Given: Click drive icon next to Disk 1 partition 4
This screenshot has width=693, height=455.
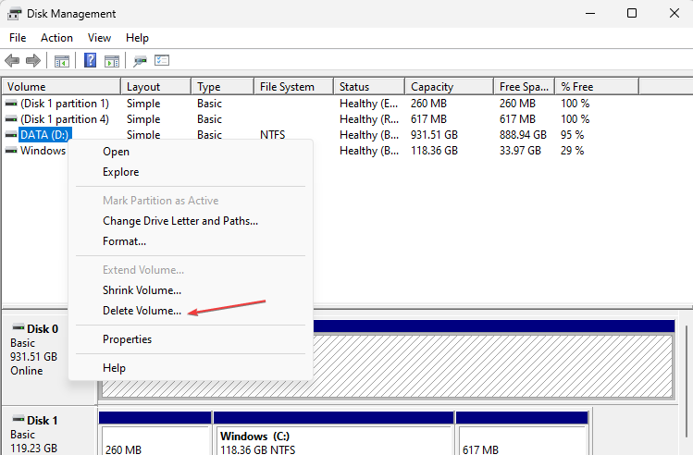Looking at the screenshot, I should 11,119.
